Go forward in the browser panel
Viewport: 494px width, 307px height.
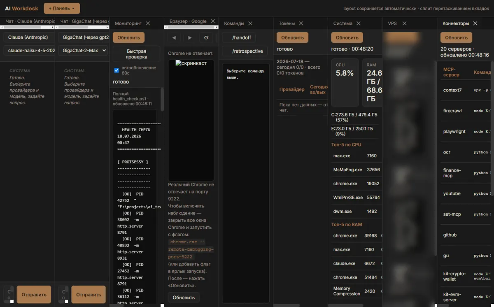pos(190,37)
